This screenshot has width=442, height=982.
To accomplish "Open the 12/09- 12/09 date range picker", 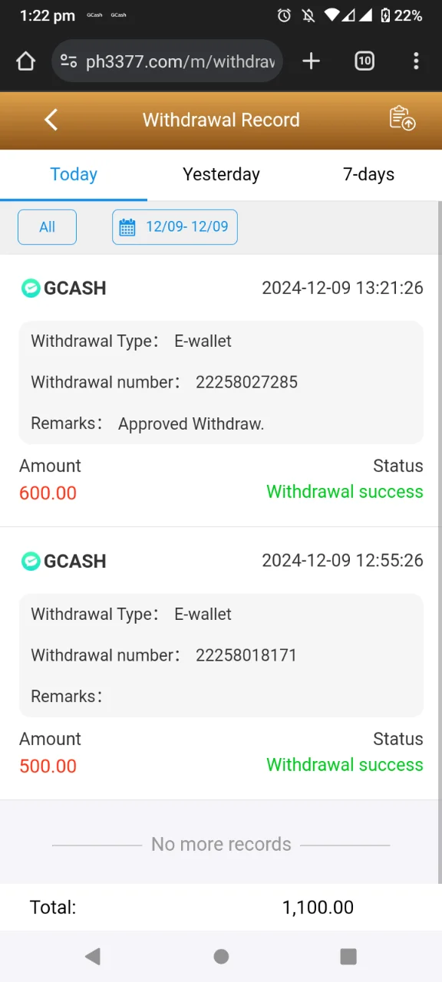I will [175, 227].
